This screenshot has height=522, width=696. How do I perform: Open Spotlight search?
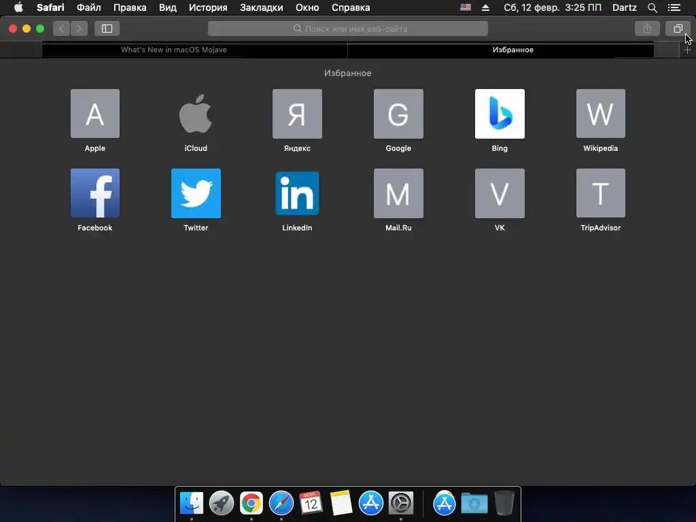(x=652, y=7)
